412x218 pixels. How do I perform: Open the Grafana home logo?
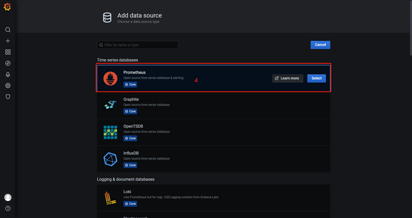pos(7,7)
